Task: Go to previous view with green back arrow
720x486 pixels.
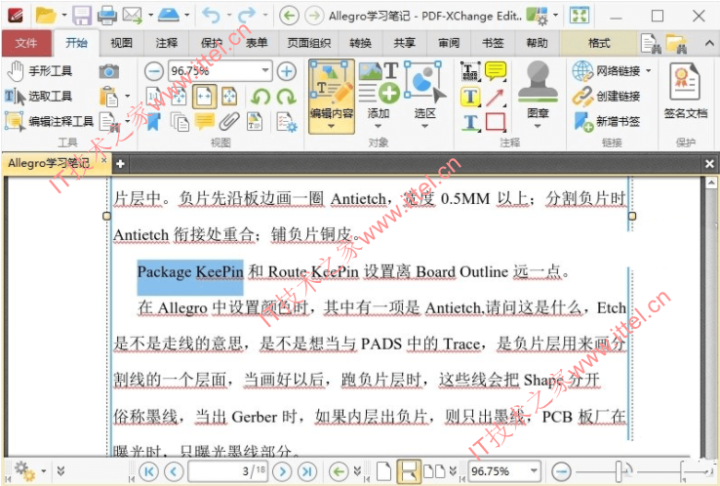Action: click(289, 16)
